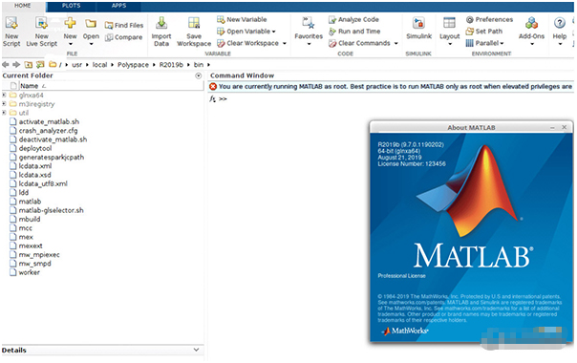Open the Open dropdown arrow
Viewport: 577px width, 363px height.
pos(92,44)
